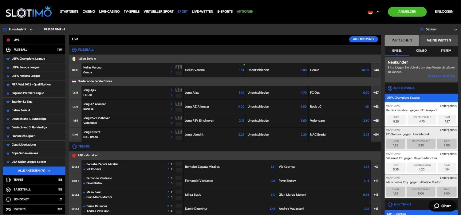Viewport: 461px width, 215px height.
Task: Open the Euro-Ansicht view dropdown
Action: pos(18,29)
